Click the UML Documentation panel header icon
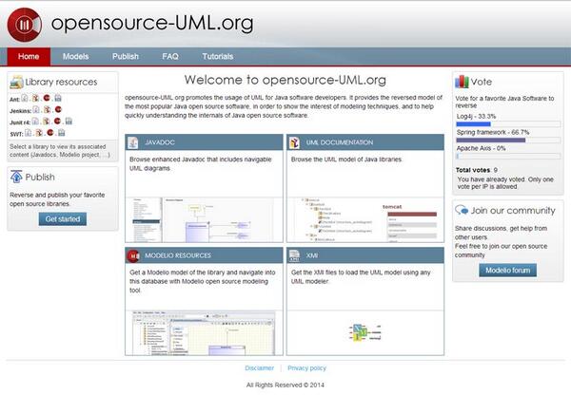This screenshot has width=571, height=413. coord(294,142)
